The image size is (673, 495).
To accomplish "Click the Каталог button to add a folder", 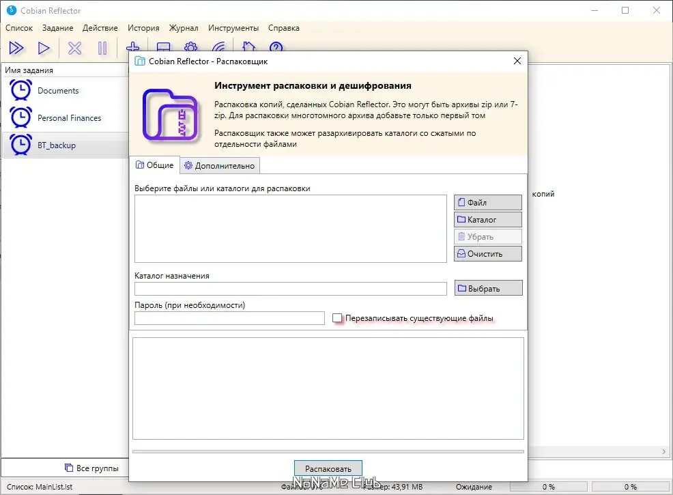I will (487, 219).
